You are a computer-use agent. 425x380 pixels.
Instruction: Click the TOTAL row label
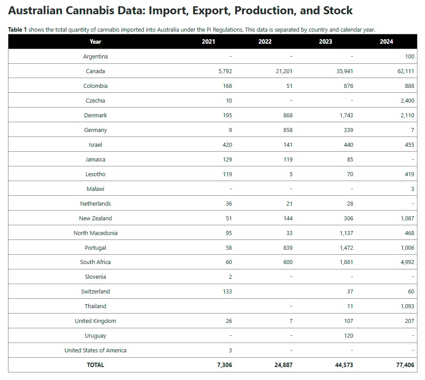click(95, 365)
